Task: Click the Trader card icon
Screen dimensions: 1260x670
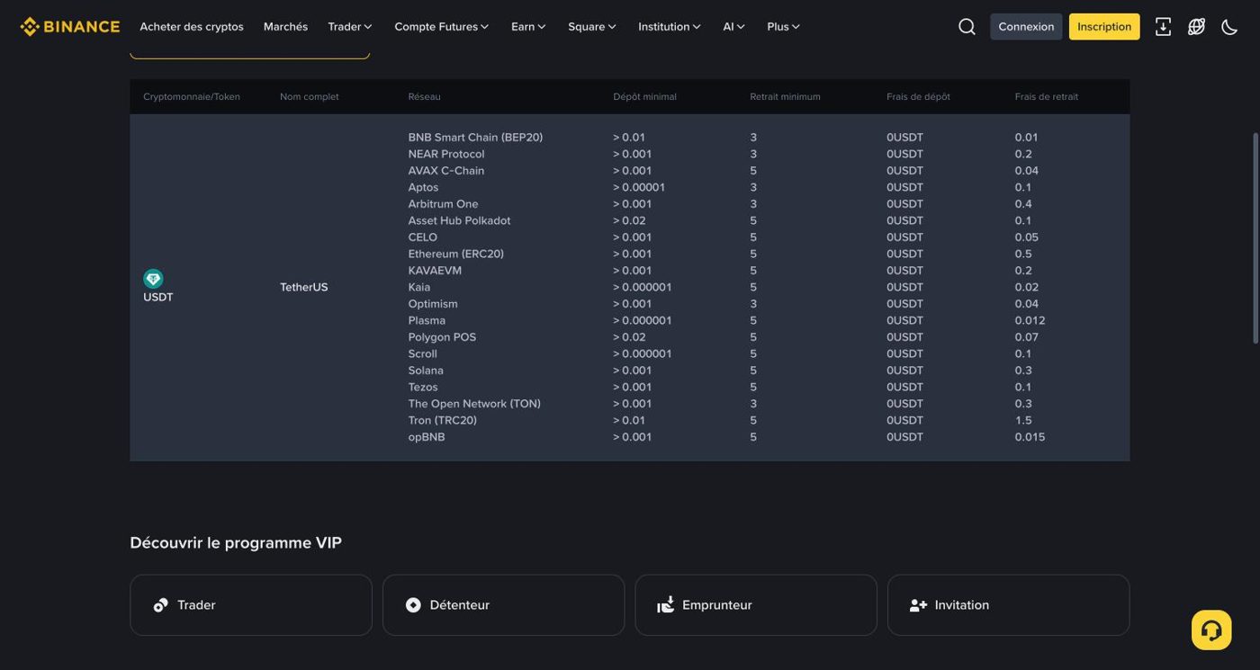Action: click(x=161, y=605)
